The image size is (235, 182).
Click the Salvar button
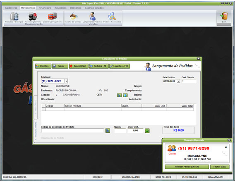[x=60, y=66]
